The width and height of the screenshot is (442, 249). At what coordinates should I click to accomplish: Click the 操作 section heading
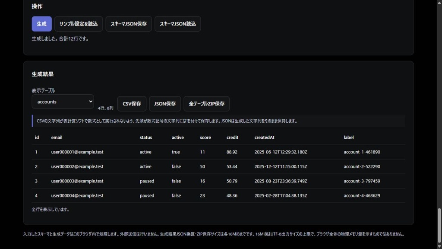pyautogui.click(x=37, y=6)
